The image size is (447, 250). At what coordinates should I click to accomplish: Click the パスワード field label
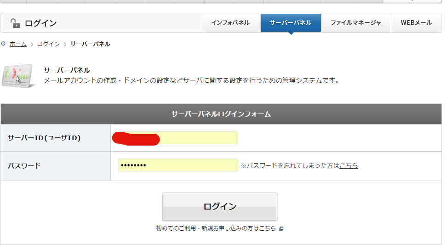24,165
